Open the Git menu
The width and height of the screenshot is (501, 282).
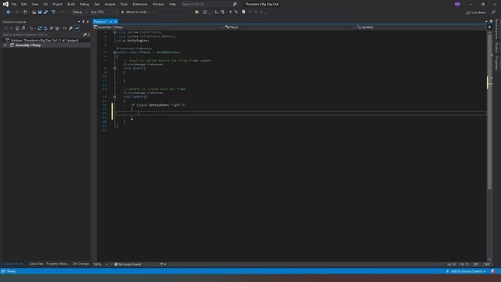coord(45,4)
